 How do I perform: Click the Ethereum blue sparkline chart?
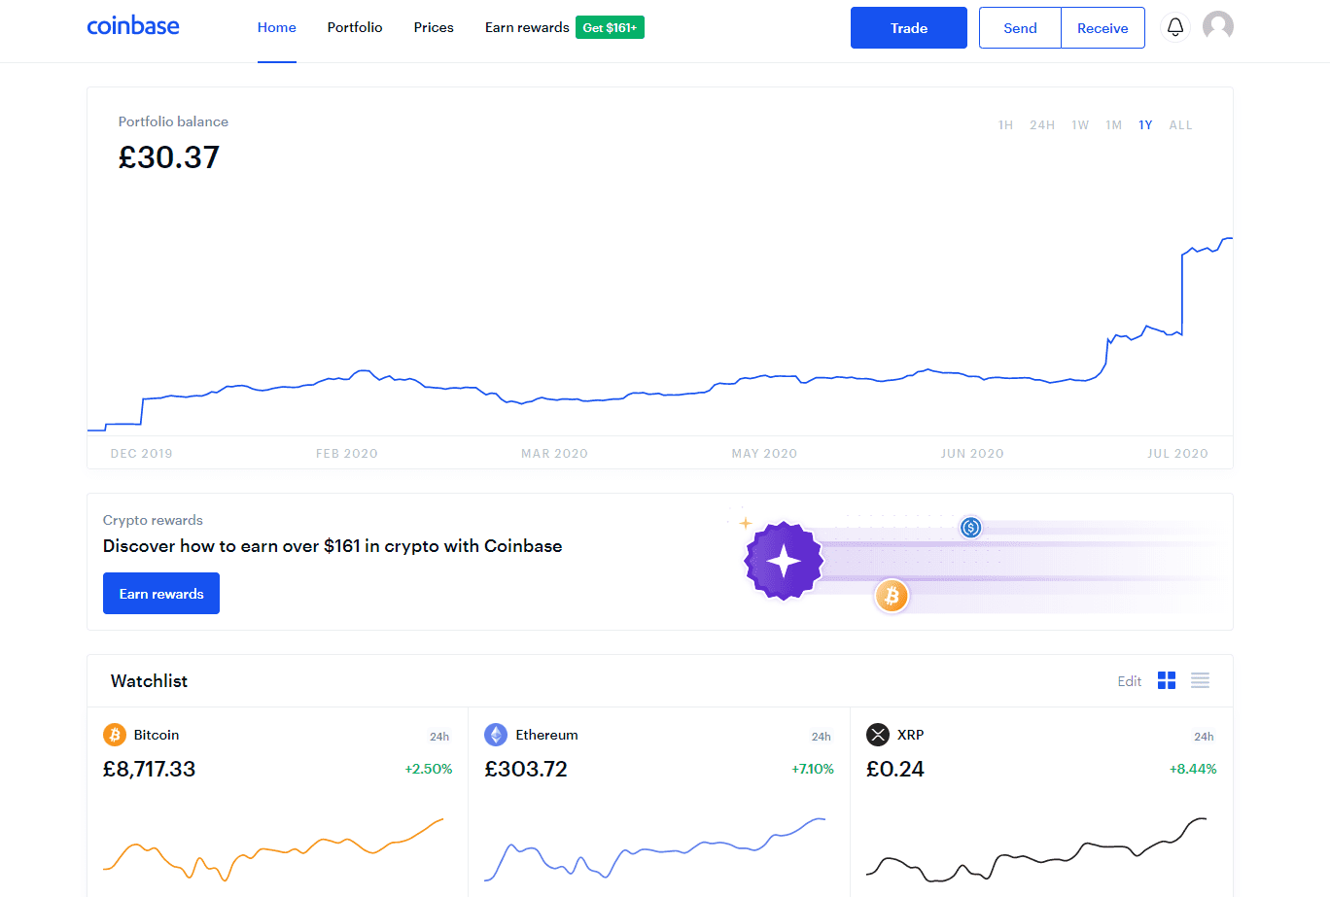tap(654, 849)
